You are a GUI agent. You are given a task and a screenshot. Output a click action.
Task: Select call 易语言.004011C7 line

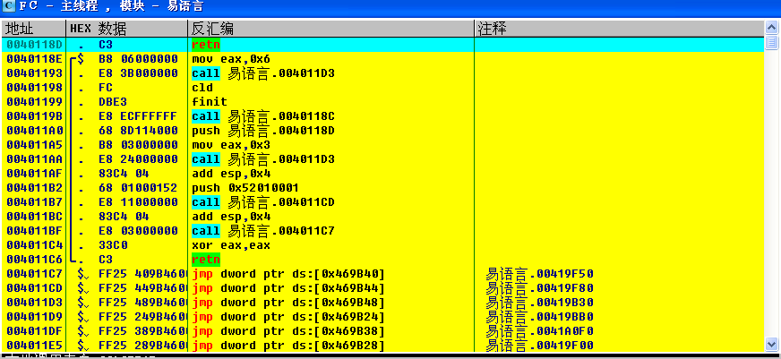click(x=263, y=231)
